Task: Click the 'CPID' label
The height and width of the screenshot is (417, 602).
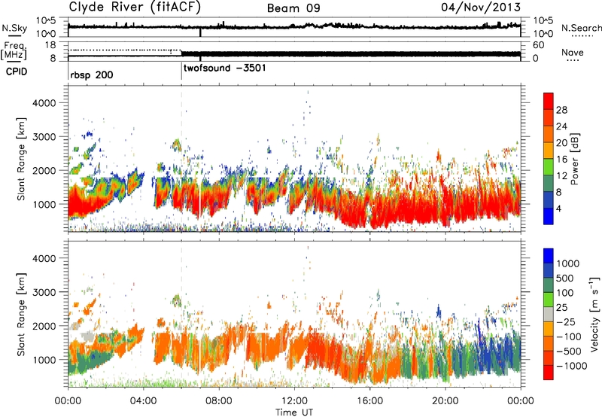Action: [x=17, y=72]
